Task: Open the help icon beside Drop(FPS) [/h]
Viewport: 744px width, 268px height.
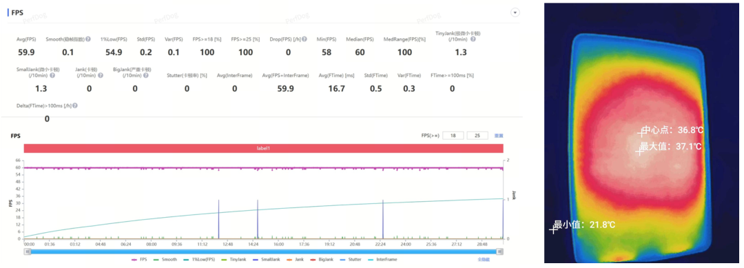Action: [x=304, y=39]
